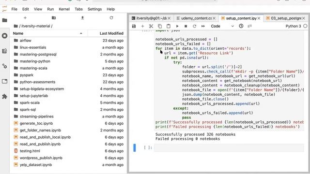Click the New Launcher plus icon
This screenshot has height=174, width=310.
tap(25, 18)
